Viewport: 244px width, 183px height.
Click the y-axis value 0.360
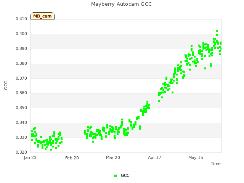[21, 93]
